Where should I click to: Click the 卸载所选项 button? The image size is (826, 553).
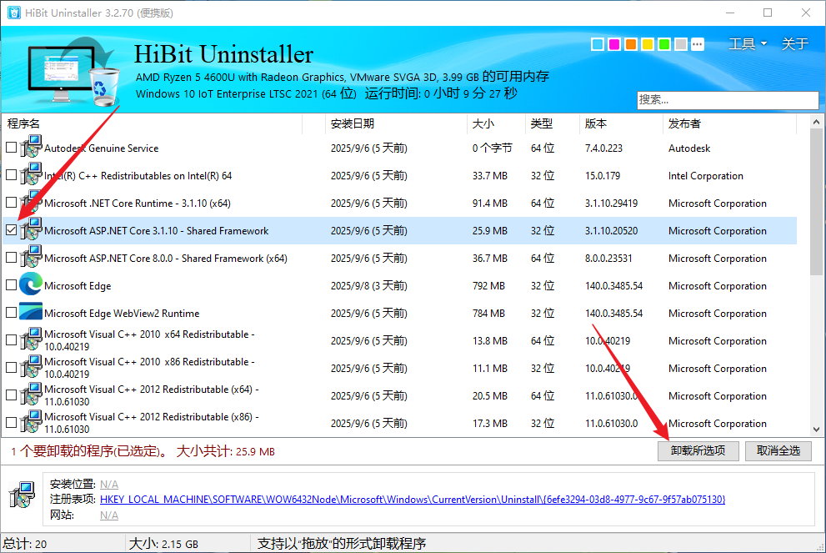pos(698,450)
